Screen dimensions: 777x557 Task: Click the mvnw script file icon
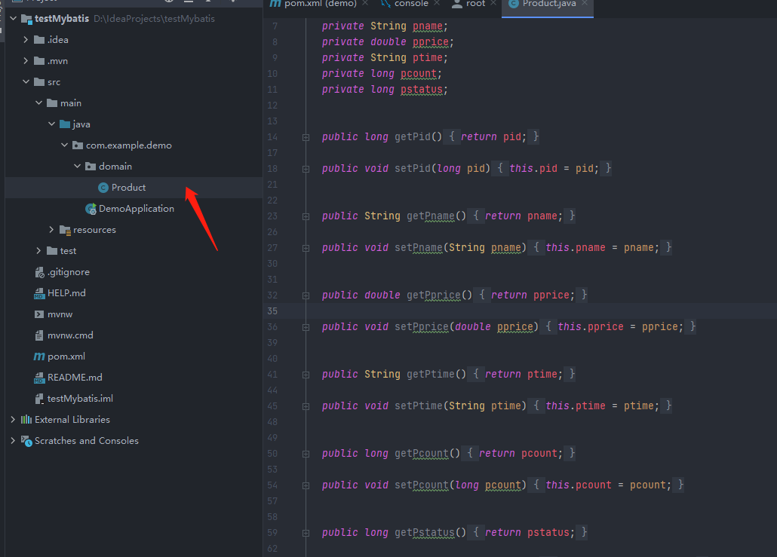[39, 314]
